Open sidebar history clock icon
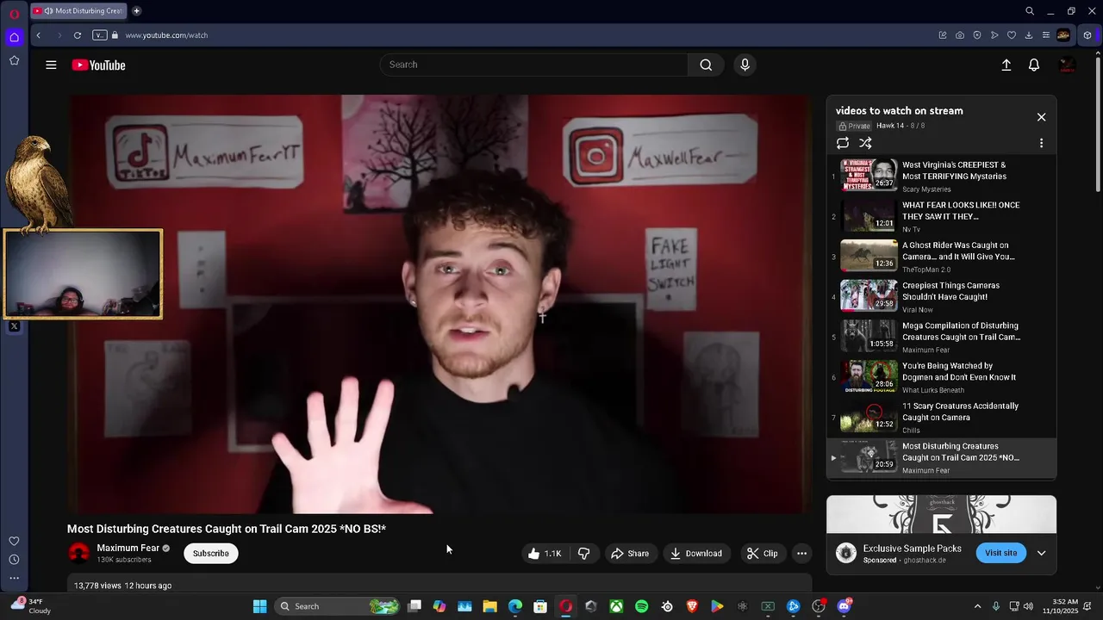Viewport: 1103px width, 620px height. (x=14, y=560)
